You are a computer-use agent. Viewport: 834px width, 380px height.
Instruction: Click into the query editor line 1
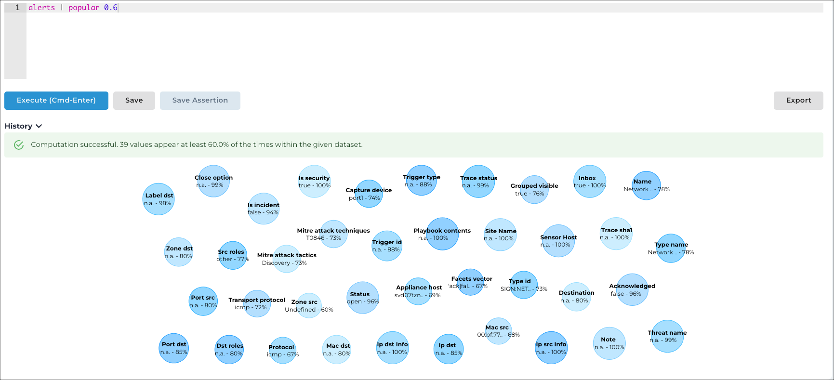424,8
